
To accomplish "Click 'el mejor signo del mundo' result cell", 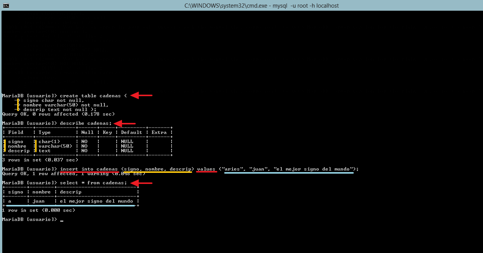I will (x=96, y=201).
